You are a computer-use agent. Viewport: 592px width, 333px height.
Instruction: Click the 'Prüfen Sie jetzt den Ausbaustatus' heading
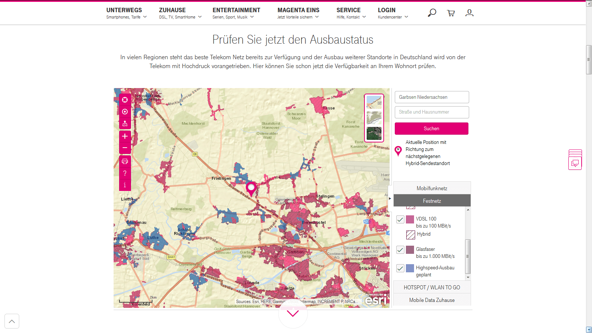(293, 40)
